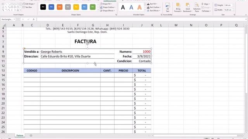Open the Text Fill dropdown
Image resolution: width=248 pixels, height=139 pixels.
(152, 4)
